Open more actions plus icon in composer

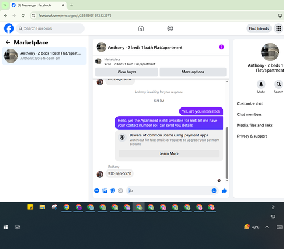(97, 190)
